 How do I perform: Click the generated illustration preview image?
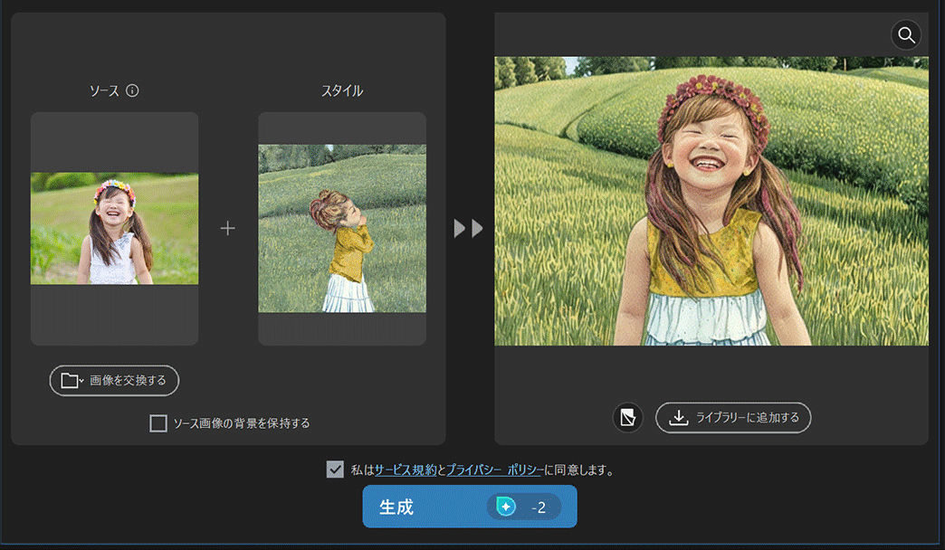click(x=711, y=201)
